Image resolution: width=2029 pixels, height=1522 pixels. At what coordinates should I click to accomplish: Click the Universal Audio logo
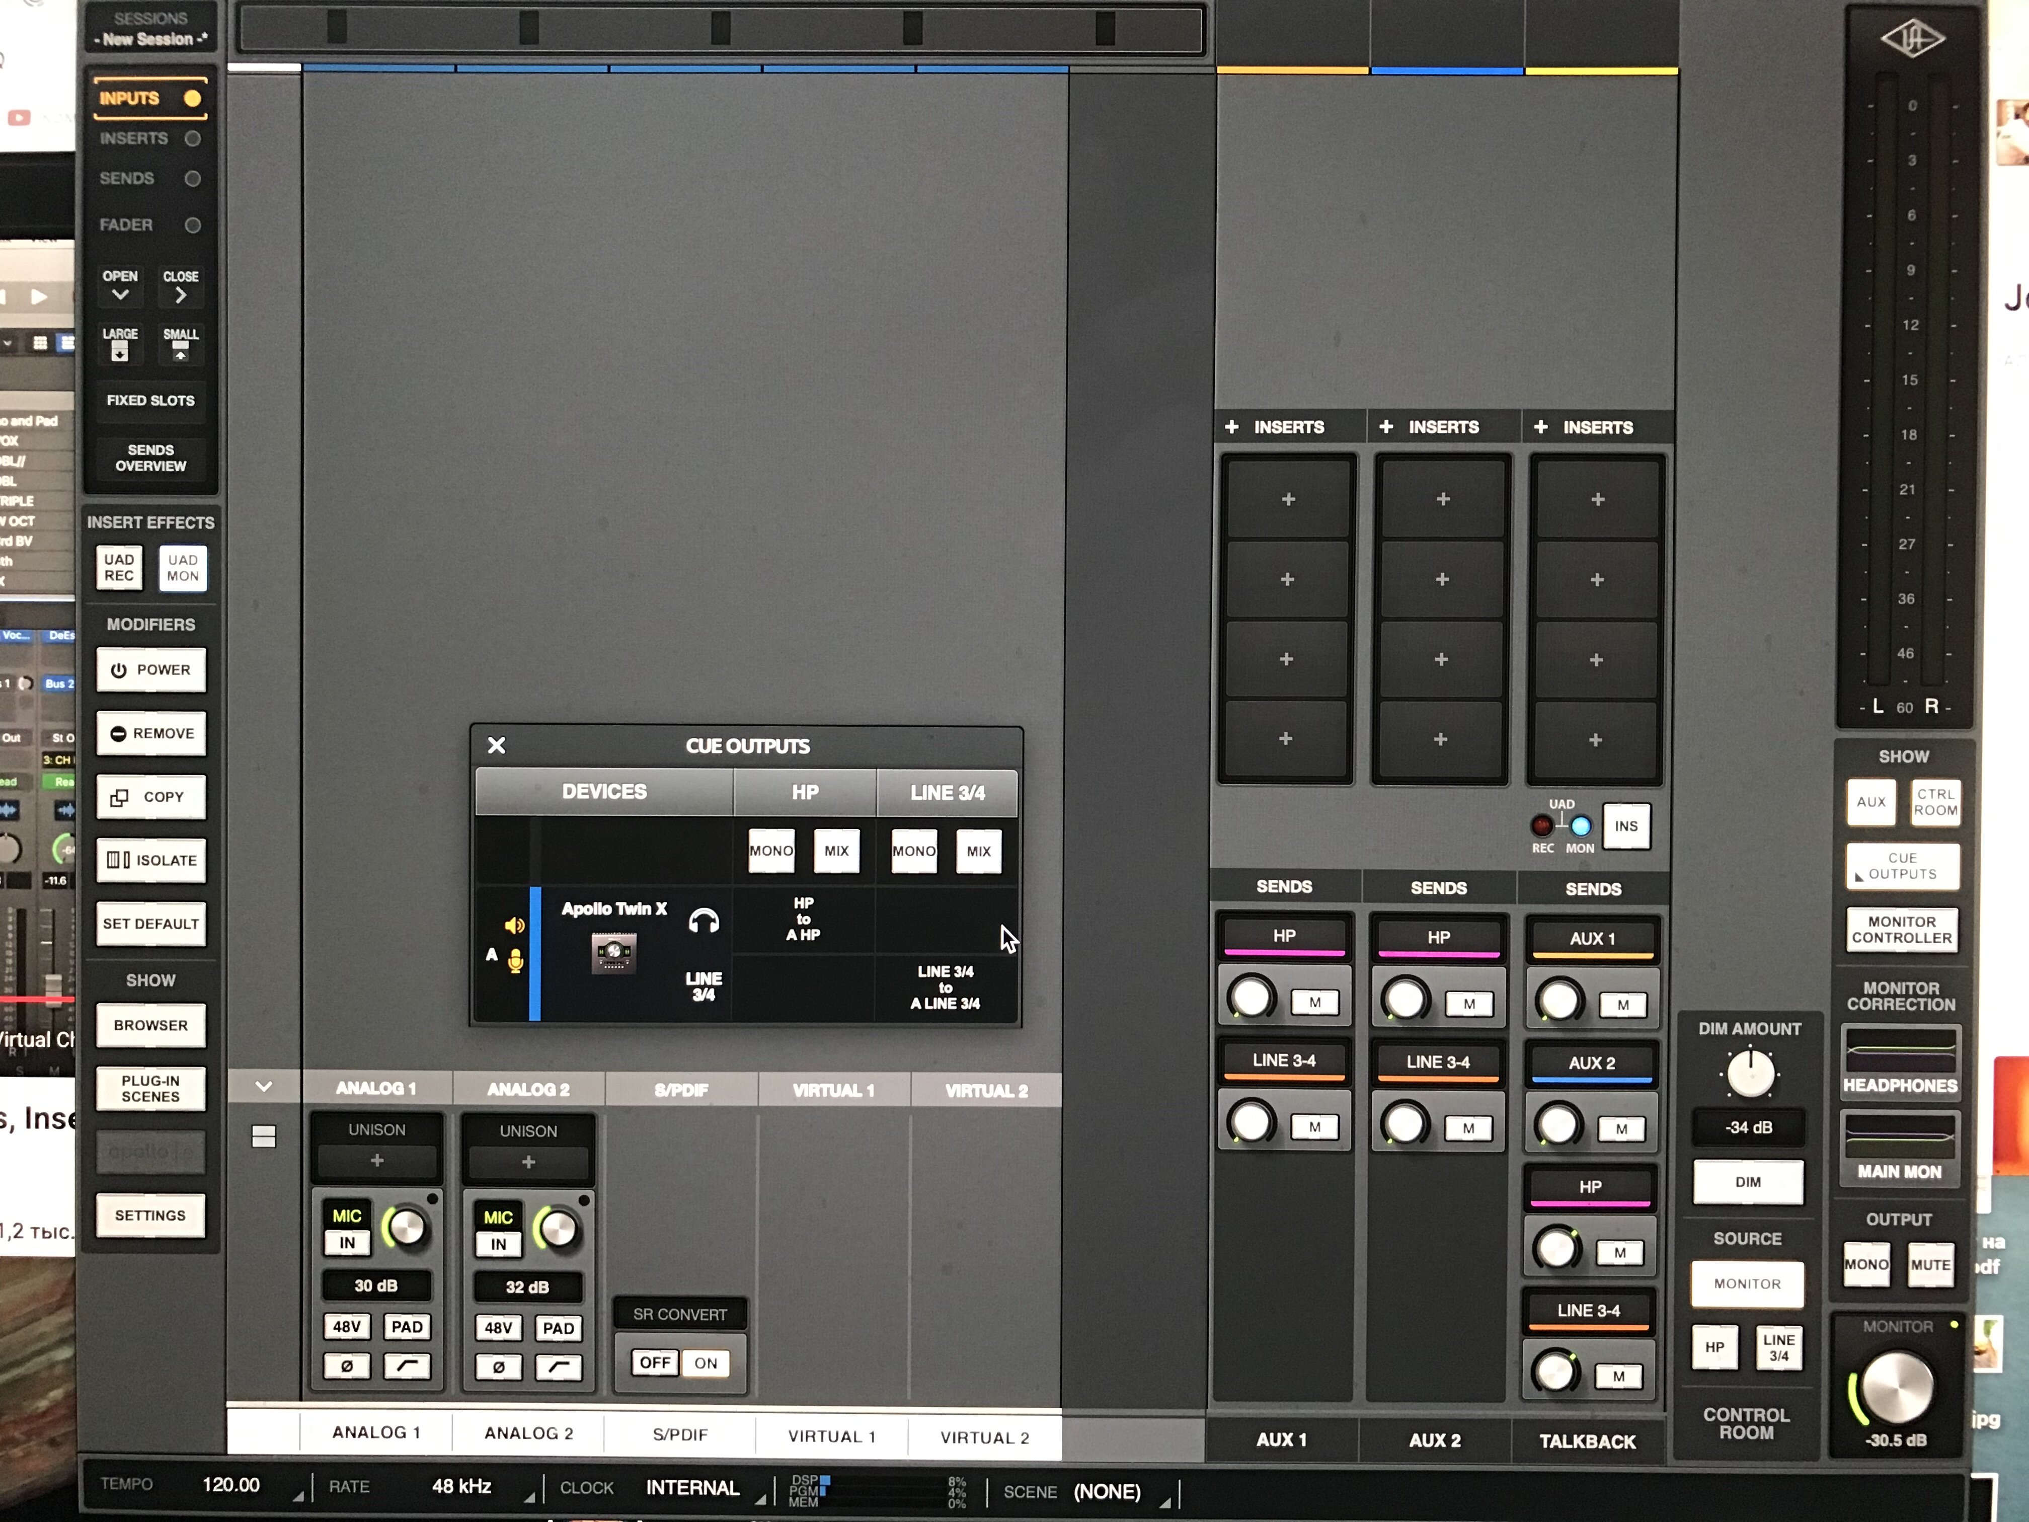(x=1913, y=39)
